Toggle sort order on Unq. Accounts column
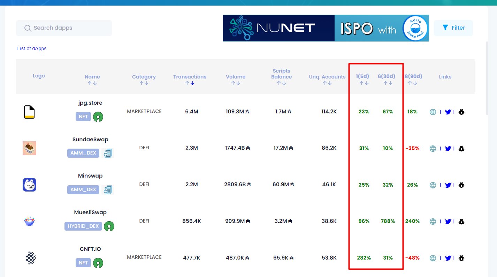This screenshot has height=277, width=497. pyautogui.click(x=327, y=83)
